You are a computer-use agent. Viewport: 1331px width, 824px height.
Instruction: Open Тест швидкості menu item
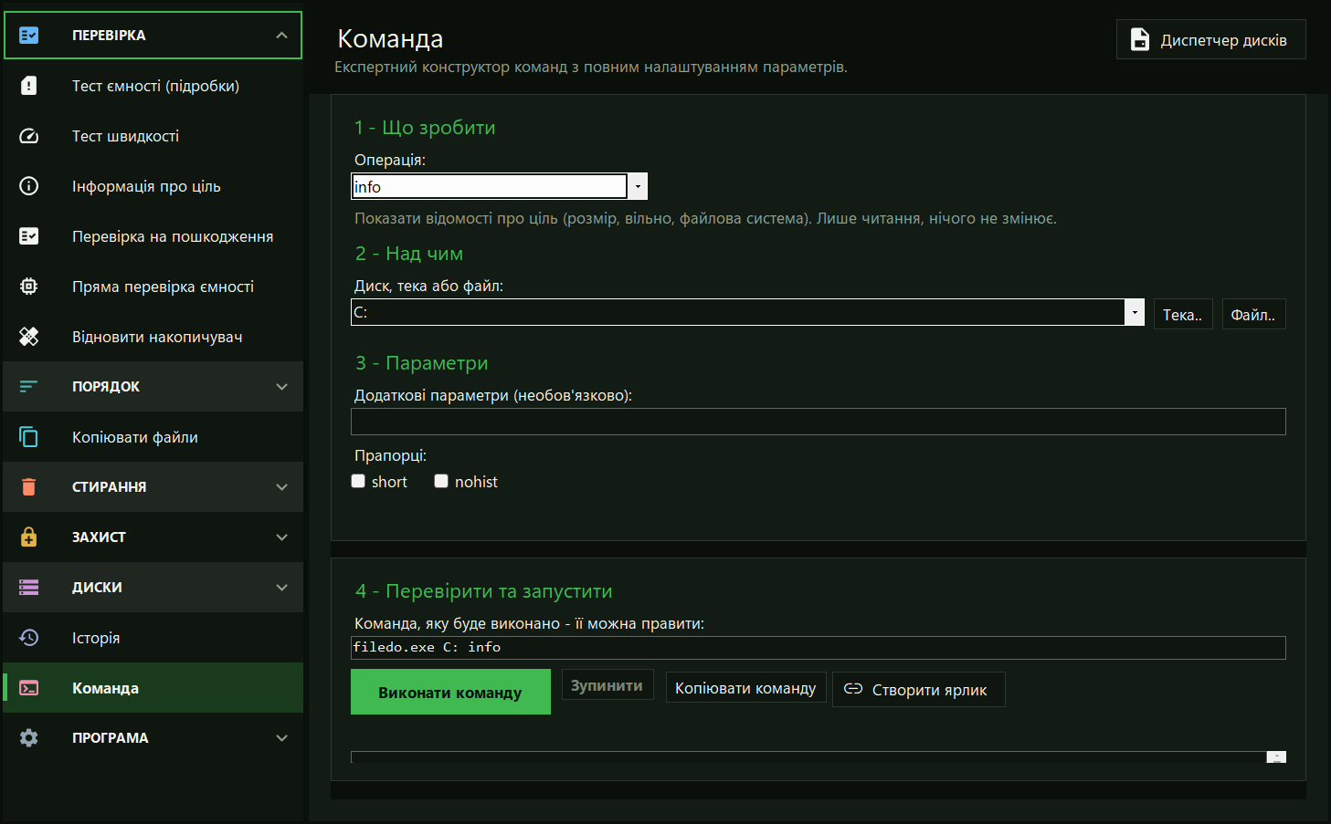(x=153, y=136)
